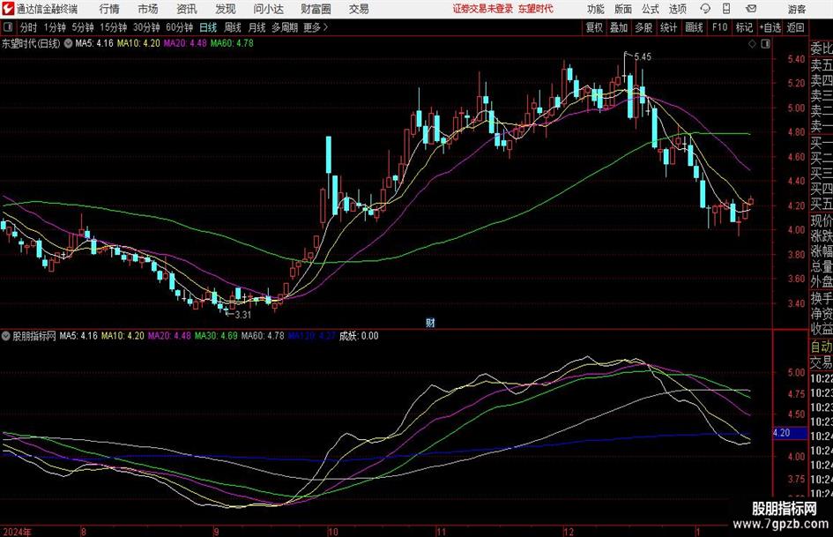Switch to 15分钟 period tab
Image resolution: width=833 pixels, height=537 pixels.
point(114,27)
